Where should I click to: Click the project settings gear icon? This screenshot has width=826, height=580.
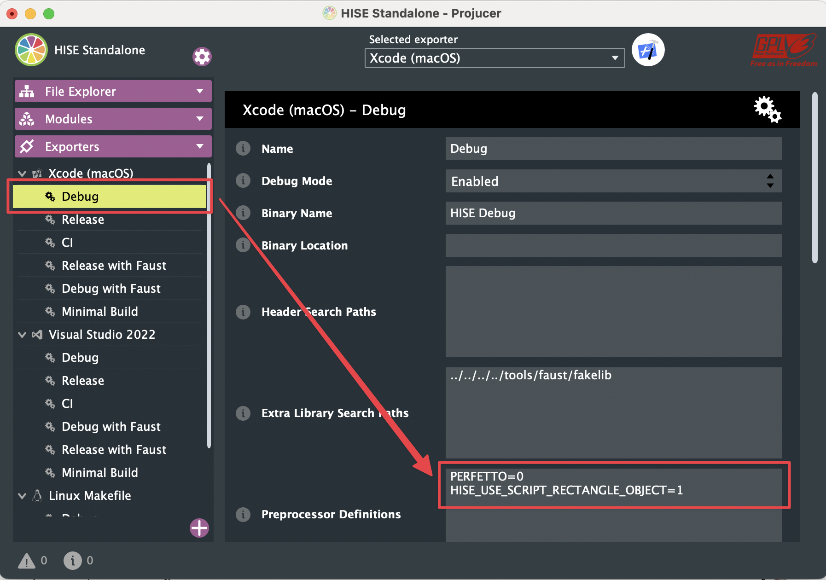click(x=202, y=57)
